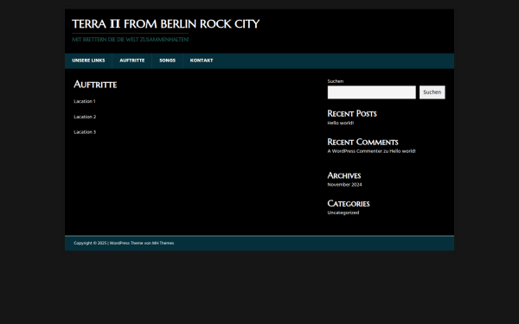519x324 pixels.
Task: Open the Unsere Links menu item
Action: coord(88,60)
